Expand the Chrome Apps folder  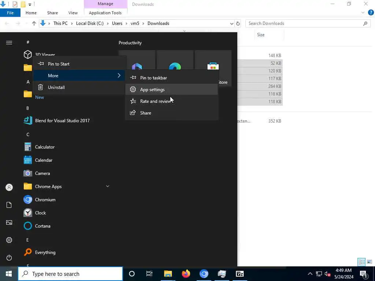click(x=108, y=186)
